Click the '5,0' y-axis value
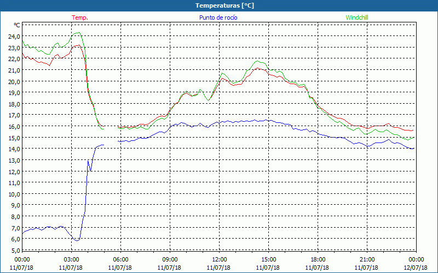The height and width of the screenshot is (273, 438). pyautogui.click(x=16, y=251)
